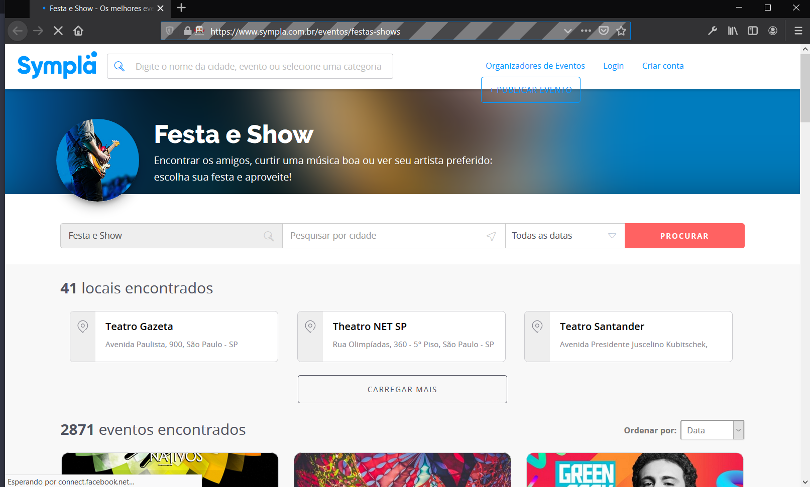Open the Firefox library icon

point(733,31)
